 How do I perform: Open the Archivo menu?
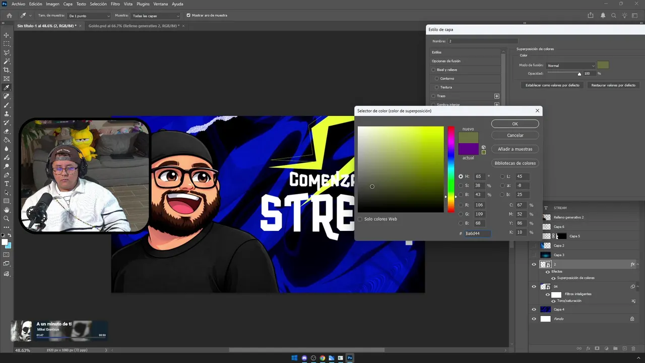tap(18, 4)
